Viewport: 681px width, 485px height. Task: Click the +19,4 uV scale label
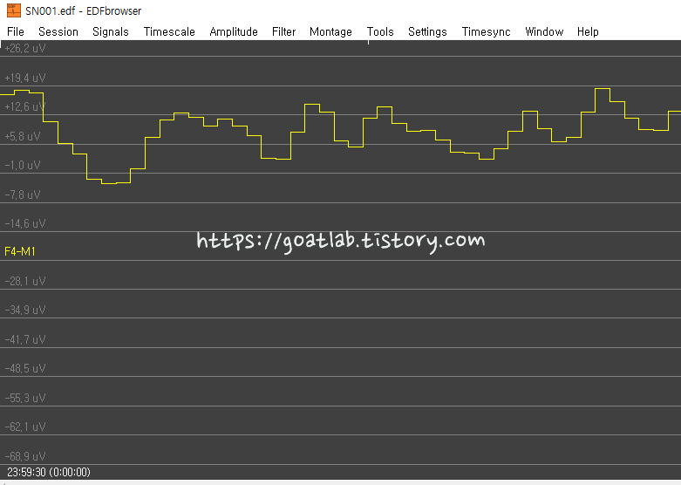24,79
